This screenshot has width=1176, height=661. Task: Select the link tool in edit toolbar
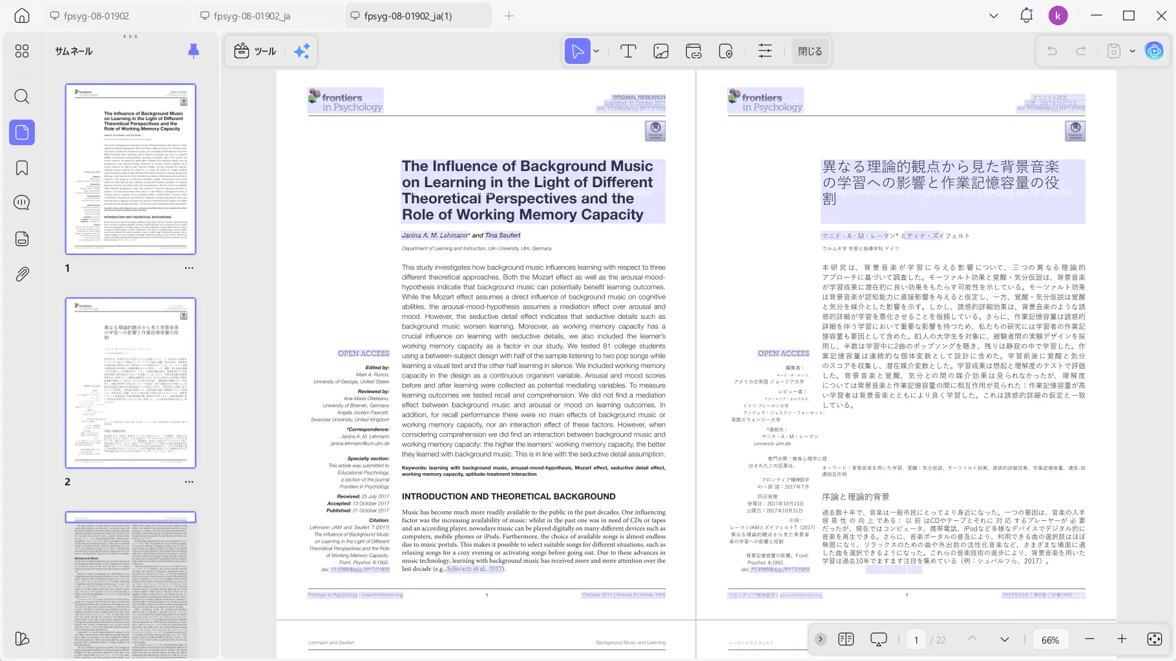click(693, 51)
